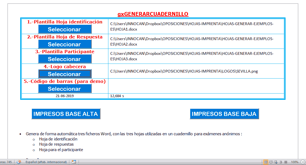Click Seleccionar for Código de barras
The image size is (306, 165).
click(x=65, y=89)
